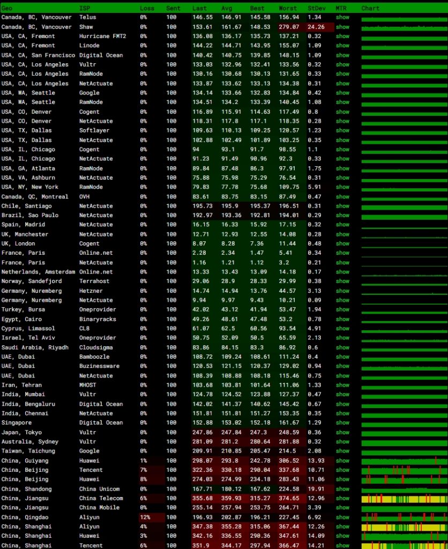Select the 'China Mobile' ISP cell
This screenshot has height=549, width=448.
[x=99, y=507]
